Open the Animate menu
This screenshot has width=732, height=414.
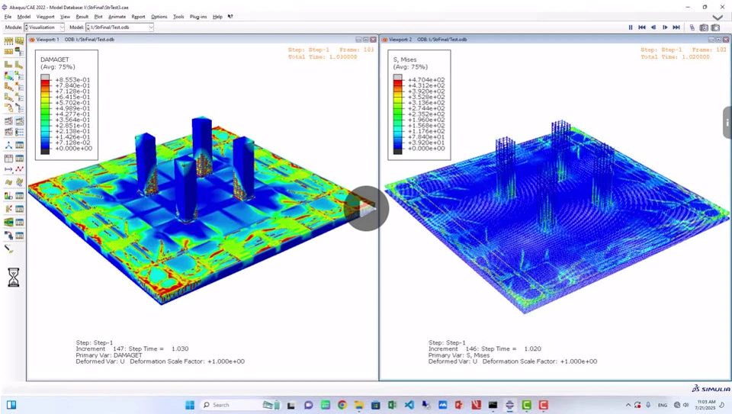click(117, 16)
